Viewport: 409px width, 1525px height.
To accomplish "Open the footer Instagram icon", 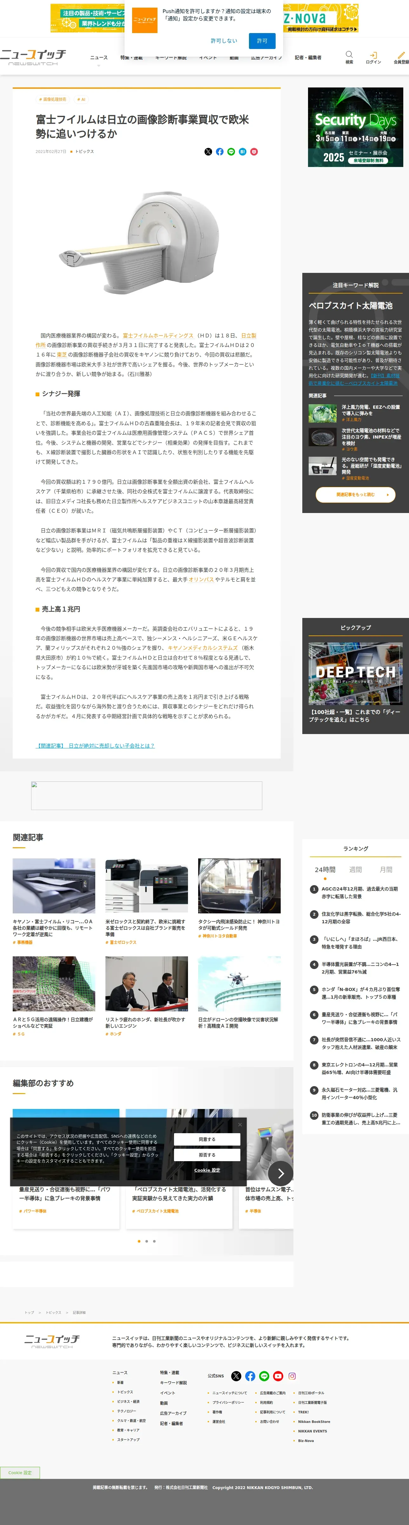I will click(292, 1376).
